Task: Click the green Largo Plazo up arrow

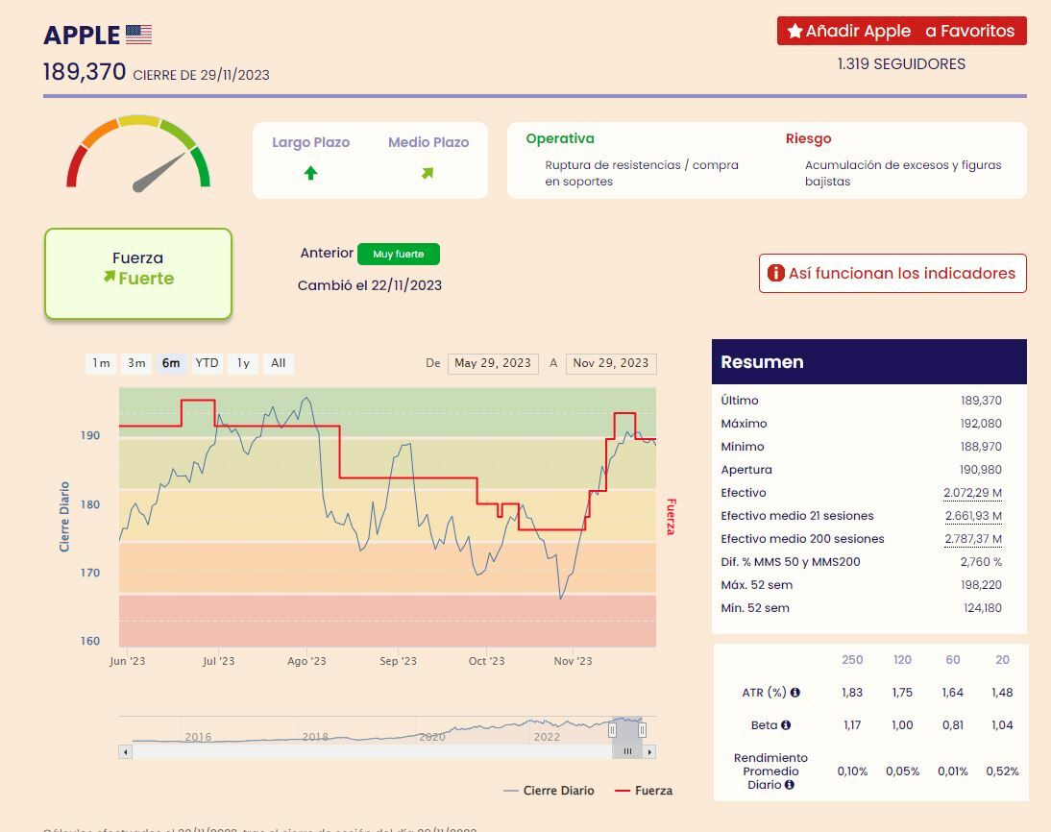Action: [310, 173]
